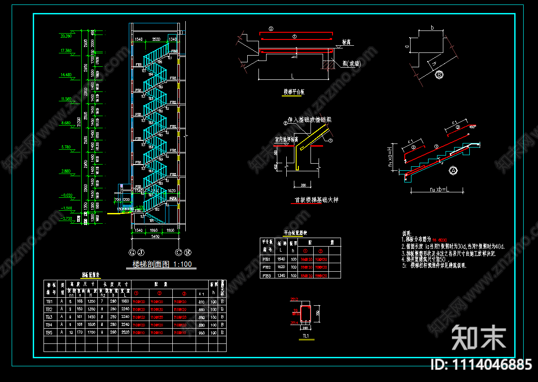Click the 21200 total height dimension

coord(79,122)
